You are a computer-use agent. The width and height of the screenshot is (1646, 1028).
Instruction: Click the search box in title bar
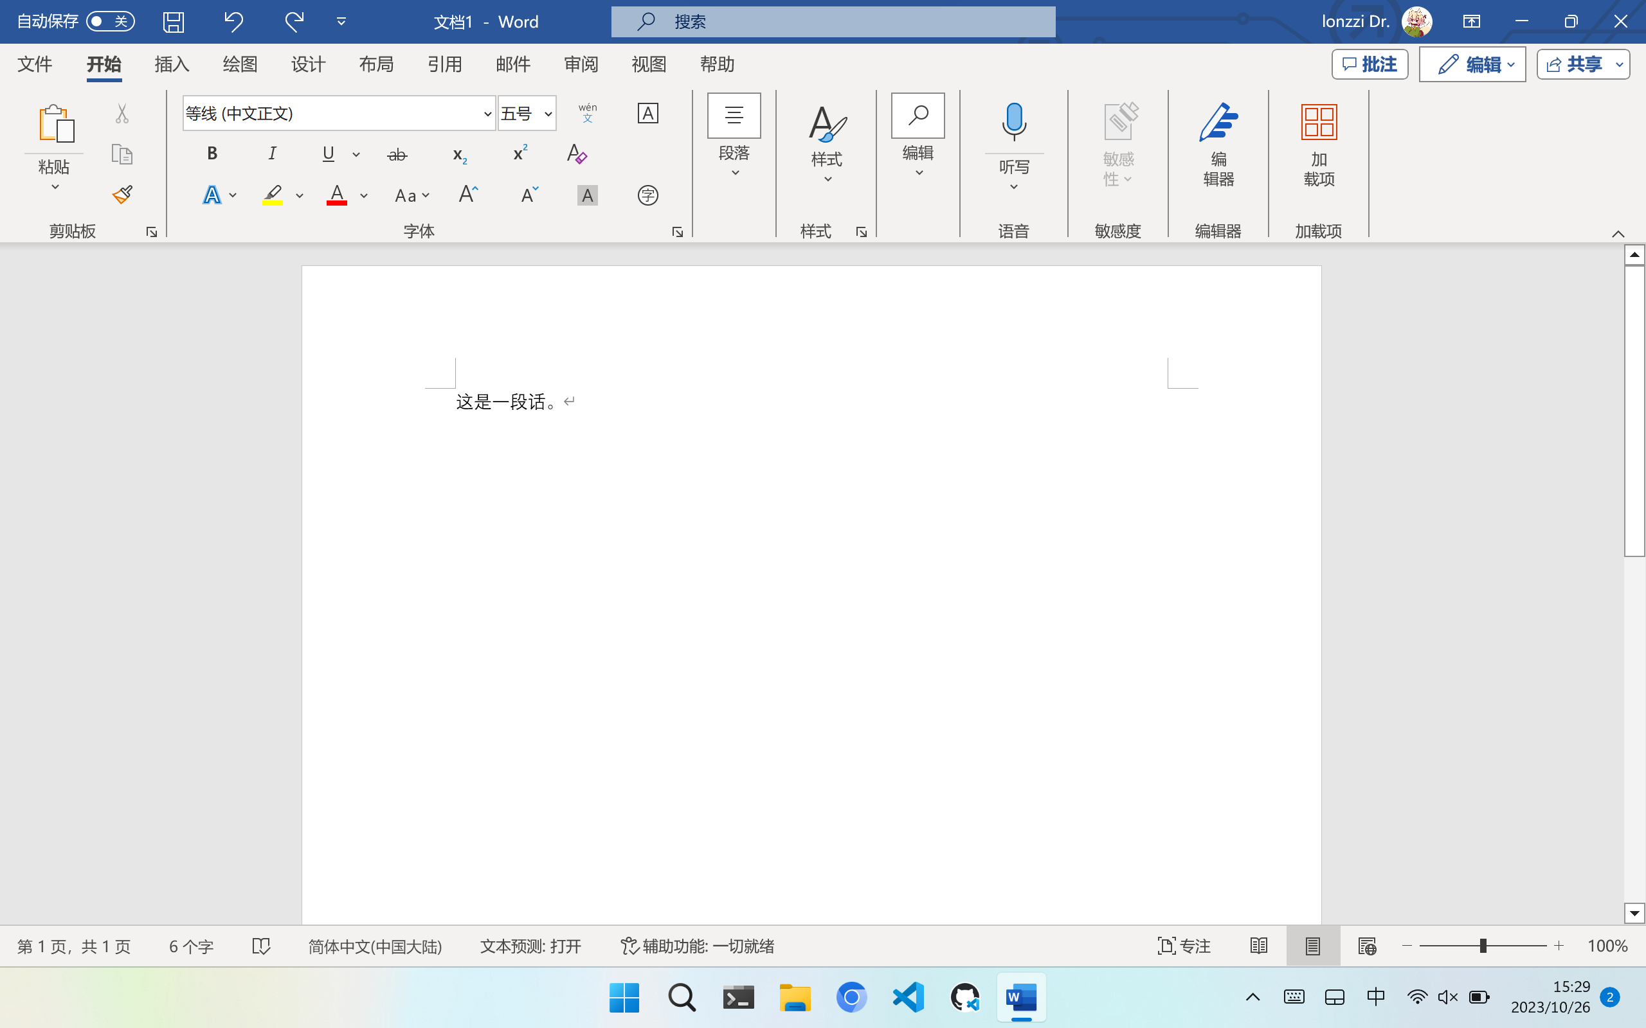click(x=833, y=22)
